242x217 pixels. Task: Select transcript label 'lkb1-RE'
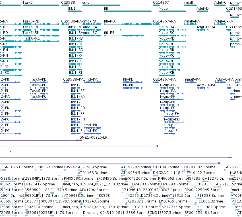click(x=75, y=27)
